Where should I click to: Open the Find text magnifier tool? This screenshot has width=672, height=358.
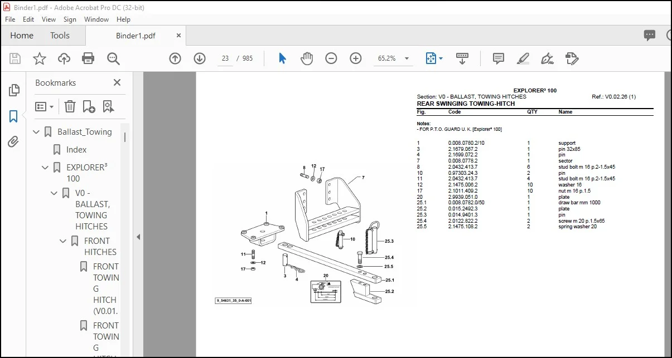[114, 58]
